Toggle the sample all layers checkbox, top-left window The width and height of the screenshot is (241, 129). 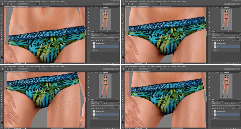point(43,4)
